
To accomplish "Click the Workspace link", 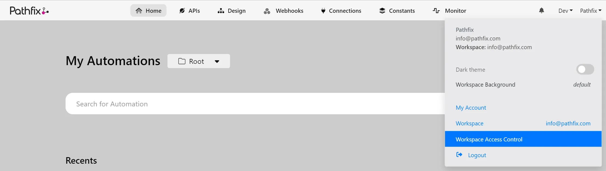I will pos(470,123).
